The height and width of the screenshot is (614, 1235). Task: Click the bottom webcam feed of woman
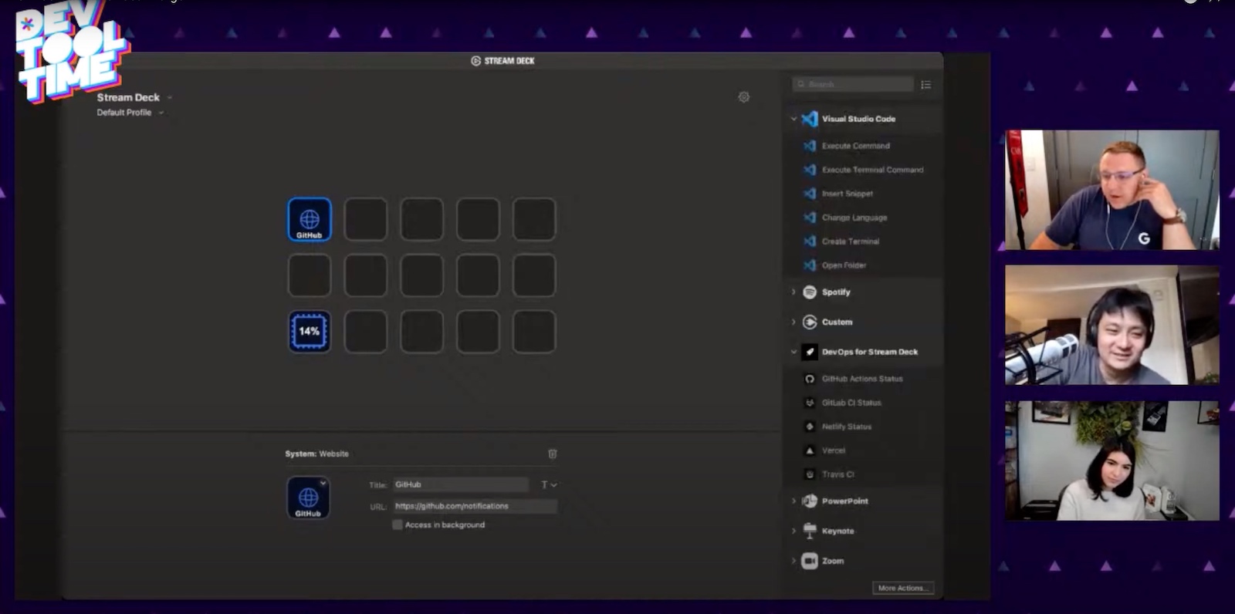click(x=1112, y=460)
